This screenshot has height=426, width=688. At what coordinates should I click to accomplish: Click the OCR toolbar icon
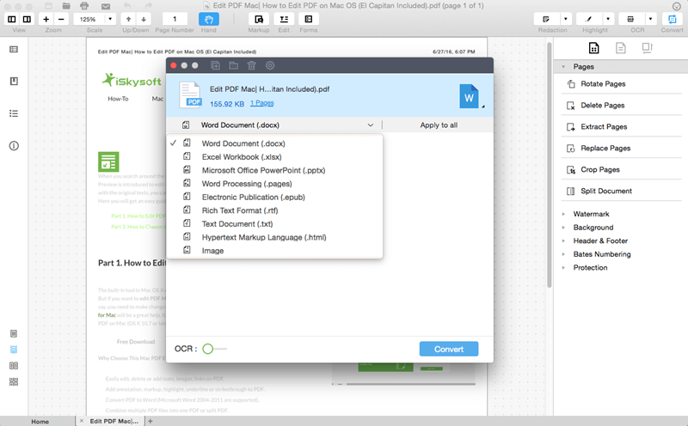pos(630,19)
